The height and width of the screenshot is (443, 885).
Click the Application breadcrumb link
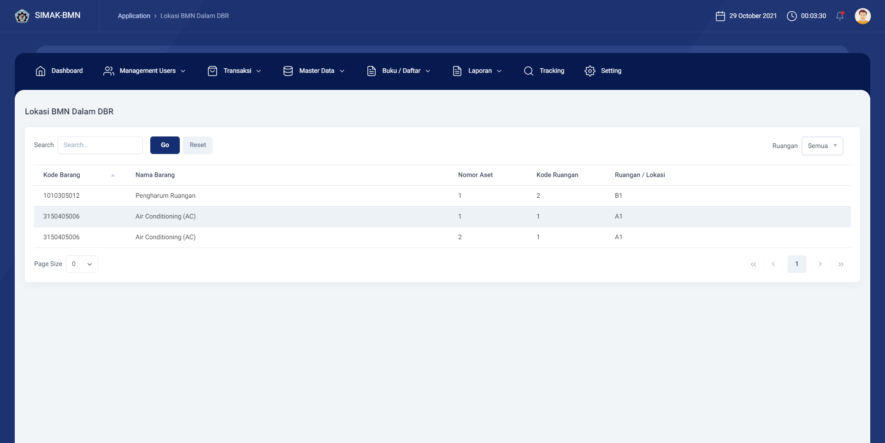tap(134, 16)
